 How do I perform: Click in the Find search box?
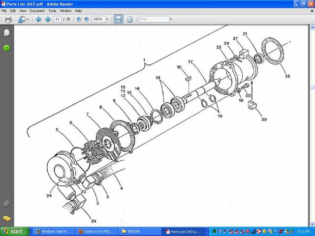[x=154, y=19]
